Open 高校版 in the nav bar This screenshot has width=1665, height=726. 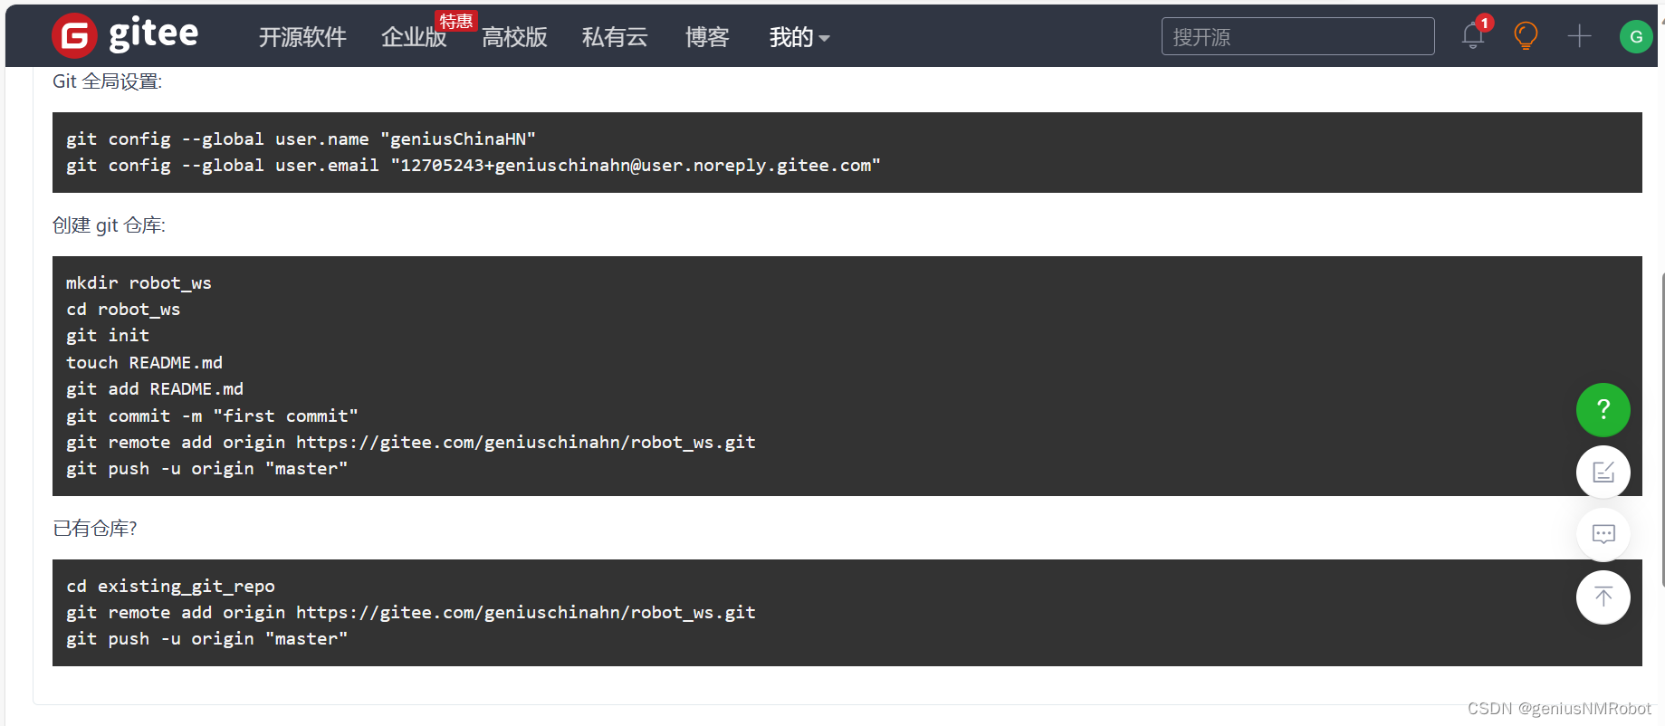click(514, 37)
